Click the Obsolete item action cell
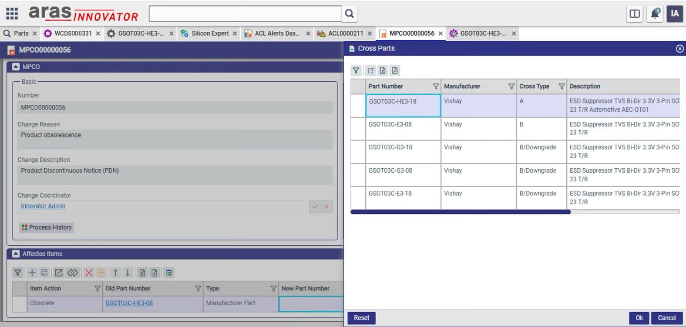Viewport: 686px width, 327px height. coord(64,304)
